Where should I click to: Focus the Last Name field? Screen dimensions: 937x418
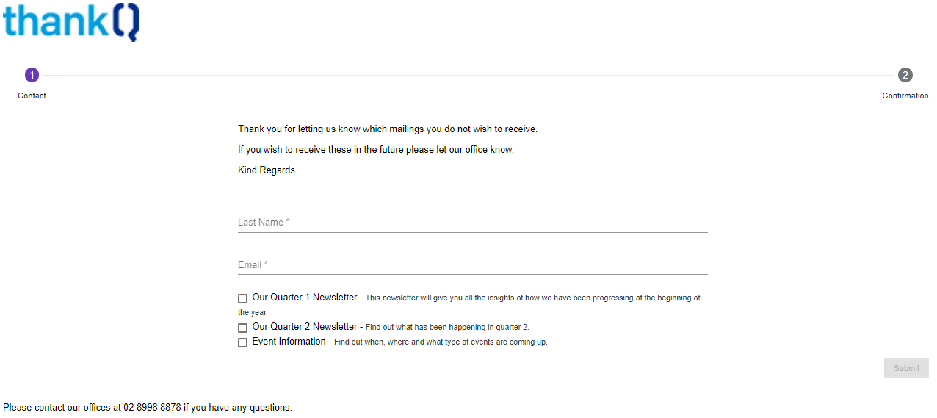point(472,222)
